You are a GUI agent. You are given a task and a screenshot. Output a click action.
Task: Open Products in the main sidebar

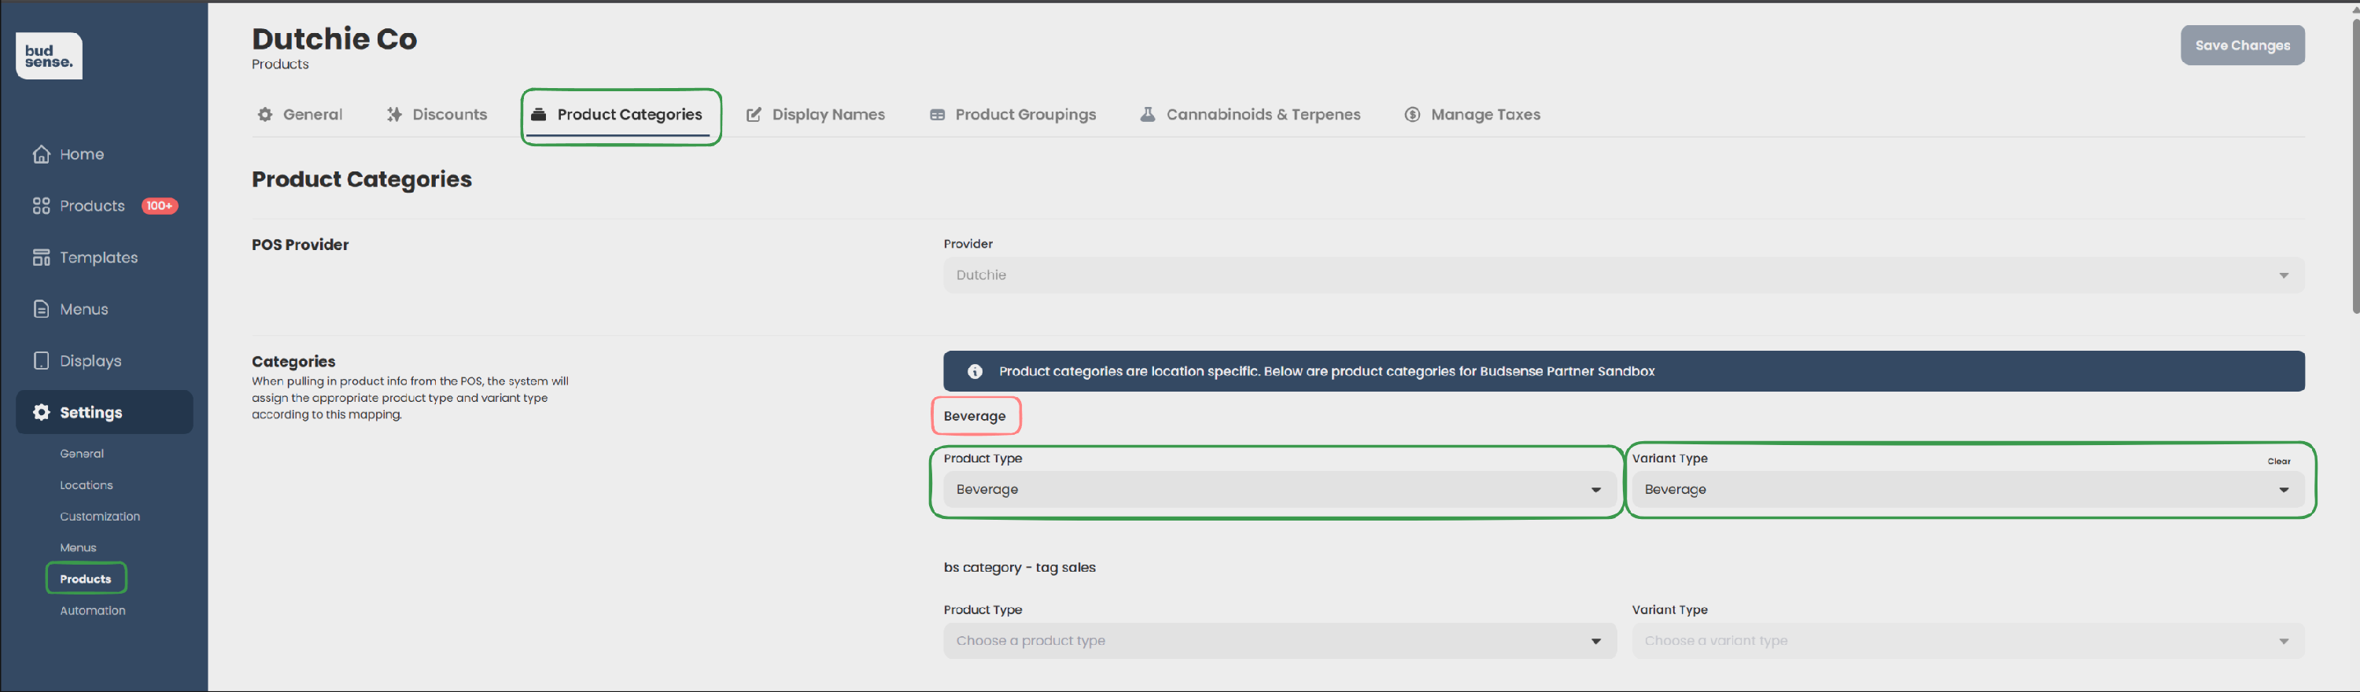pyautogui.click(x=91, y=206)
